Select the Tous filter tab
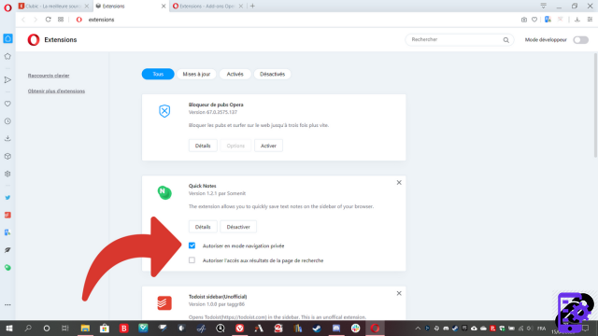 158,74
